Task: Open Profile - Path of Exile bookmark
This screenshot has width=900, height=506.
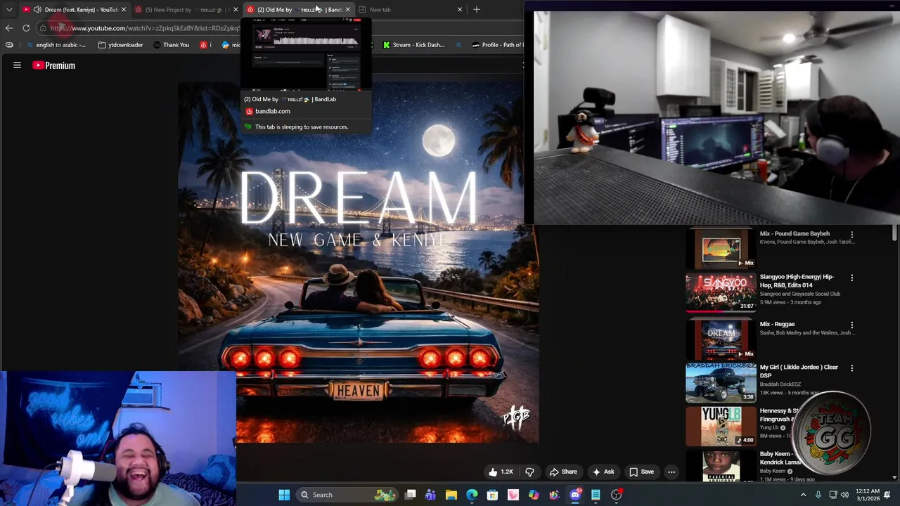Action: [x=498, y=45]
